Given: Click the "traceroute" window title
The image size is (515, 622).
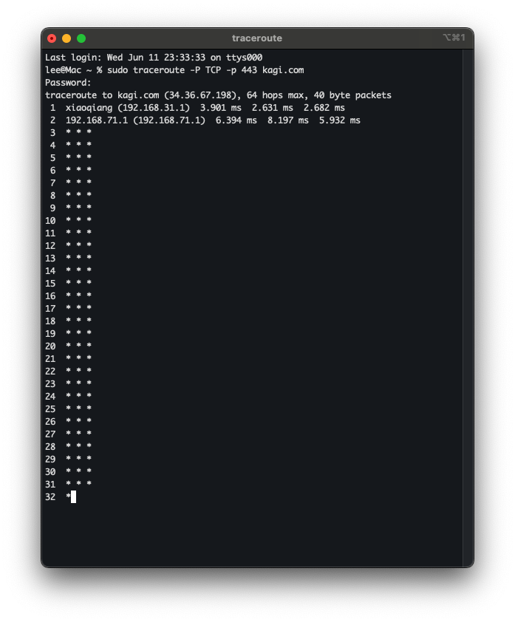Looking at the screenshot, I should (256, 38).
